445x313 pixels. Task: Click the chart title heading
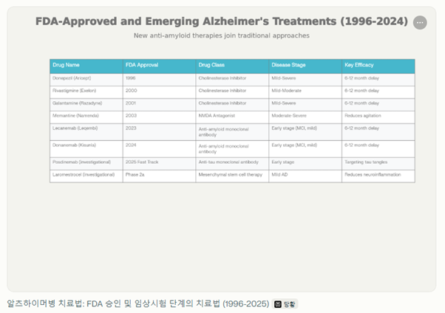pos(222,21)
